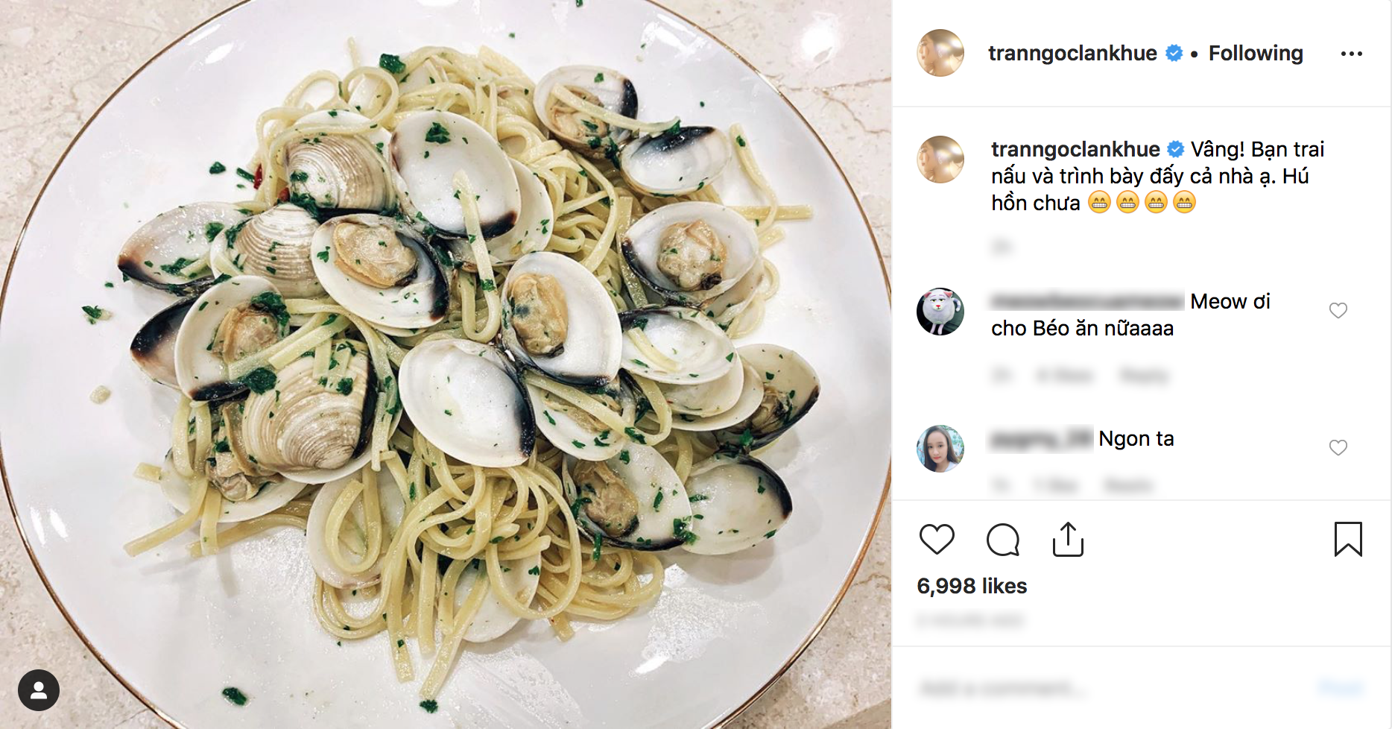1392x729 pixels.
Task: Click the Following button
Action: point(1256,54)
